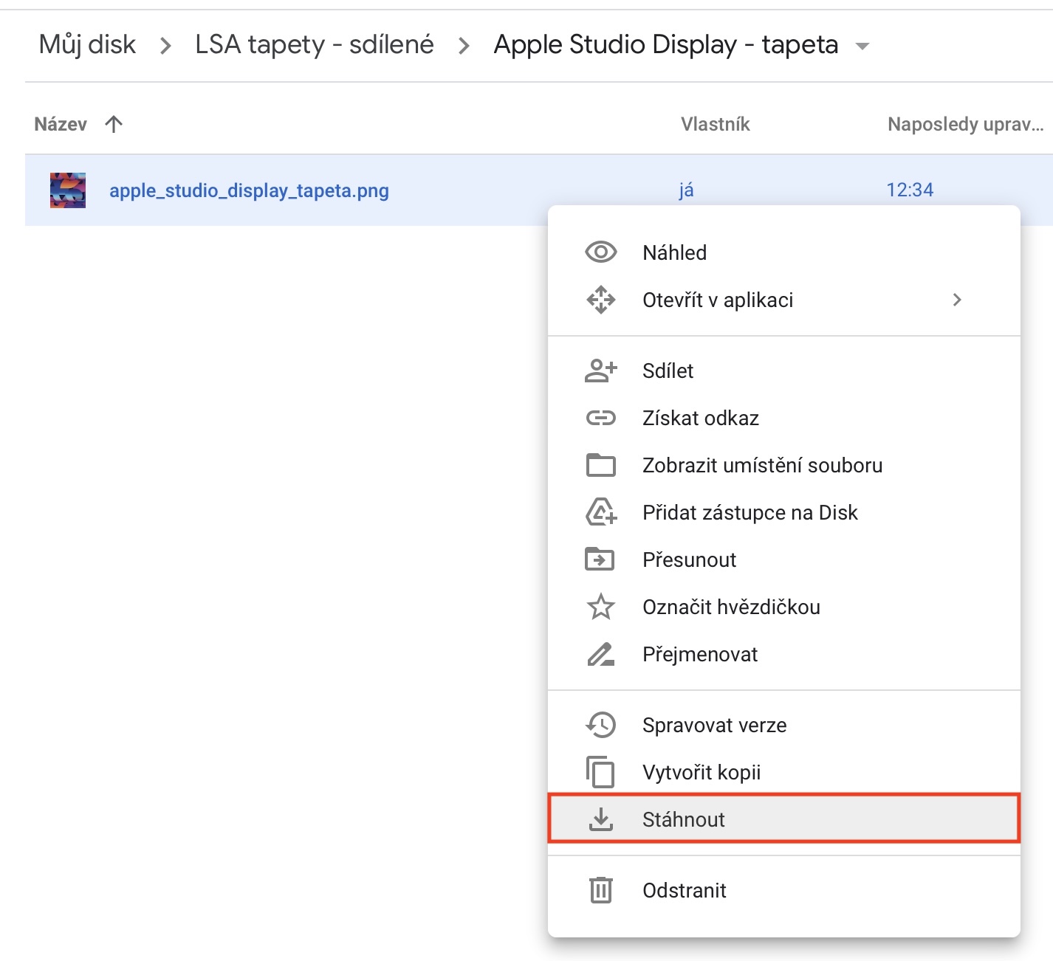The image size is (1053, 961).
Task: Click the wallpaper file thumbnail image
Action: (x=68, y=190)
